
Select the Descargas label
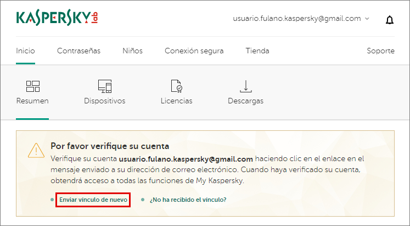click(x=245, y=101)
